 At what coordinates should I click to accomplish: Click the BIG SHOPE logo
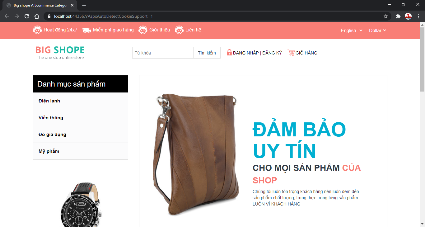[60, 52]
